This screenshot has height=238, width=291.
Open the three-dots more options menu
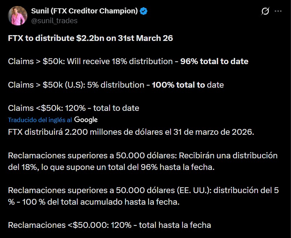coord(278,12)
